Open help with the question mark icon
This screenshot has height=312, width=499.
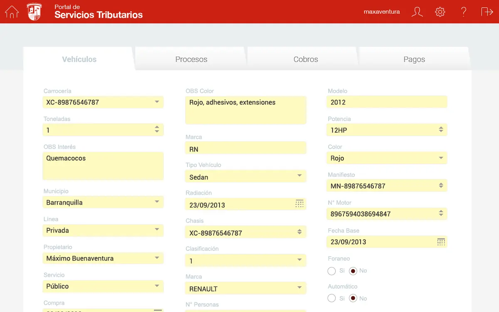tap(464, 12)
